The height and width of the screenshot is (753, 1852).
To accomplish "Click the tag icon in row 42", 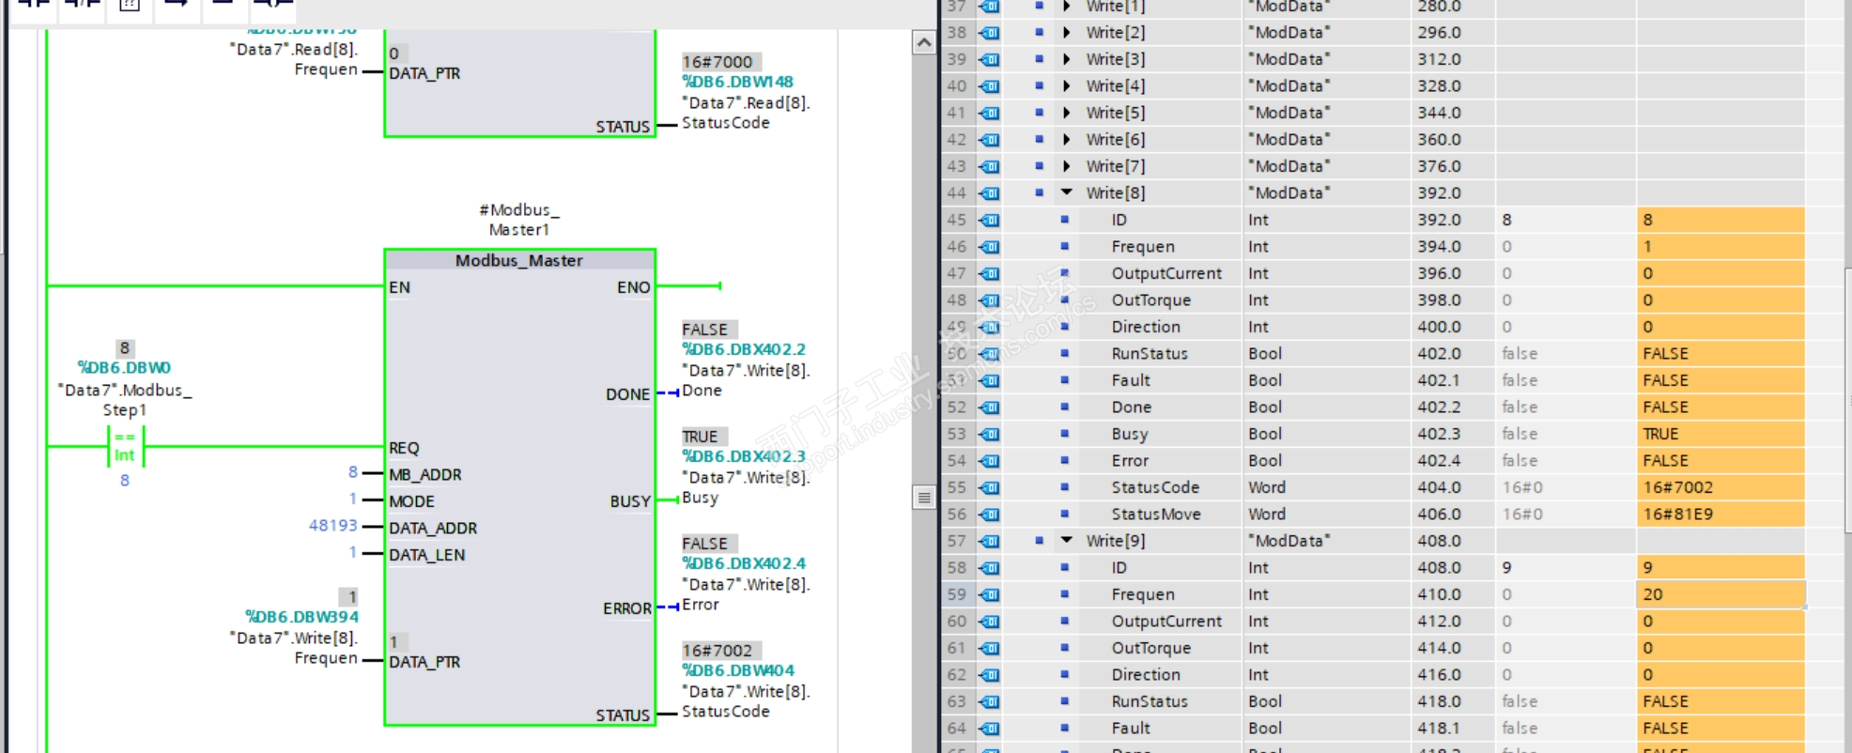I will 989,140.
